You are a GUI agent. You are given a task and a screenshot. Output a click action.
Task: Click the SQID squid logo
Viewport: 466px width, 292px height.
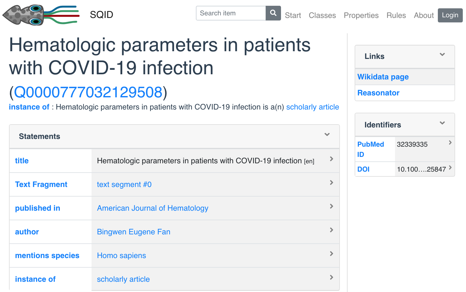point(41,15)
